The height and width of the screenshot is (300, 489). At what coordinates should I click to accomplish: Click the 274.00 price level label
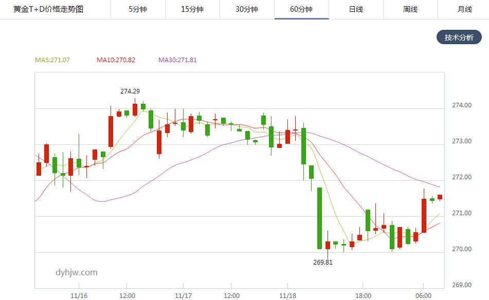click(x=461, y=105)
